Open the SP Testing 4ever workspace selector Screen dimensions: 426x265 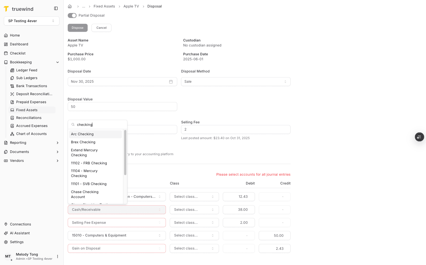(31, 21)
